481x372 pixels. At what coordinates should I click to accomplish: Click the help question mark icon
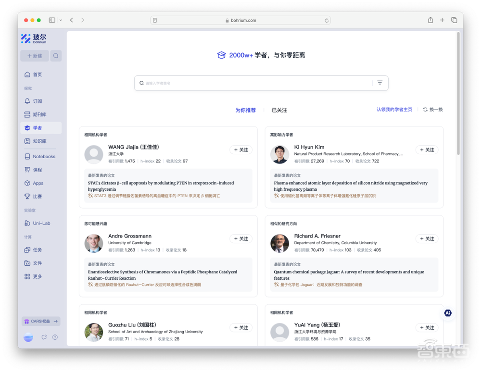[55, 337]
